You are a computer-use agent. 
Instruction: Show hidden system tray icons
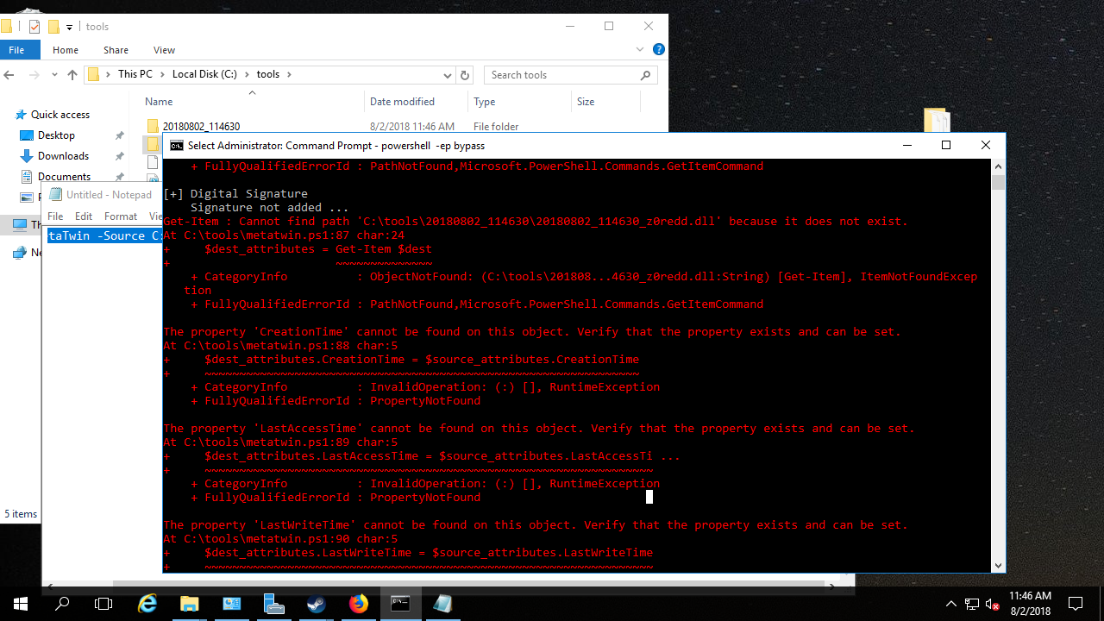[x=951, y=604]
